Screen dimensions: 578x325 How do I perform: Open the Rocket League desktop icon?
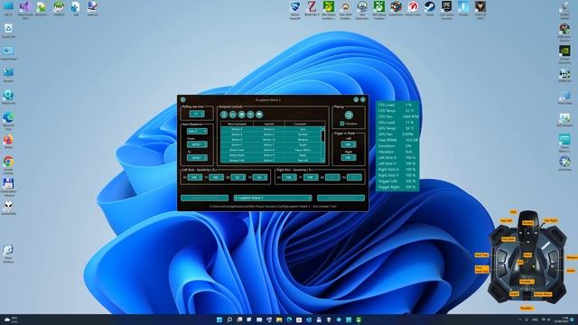(x=295, y=9)
